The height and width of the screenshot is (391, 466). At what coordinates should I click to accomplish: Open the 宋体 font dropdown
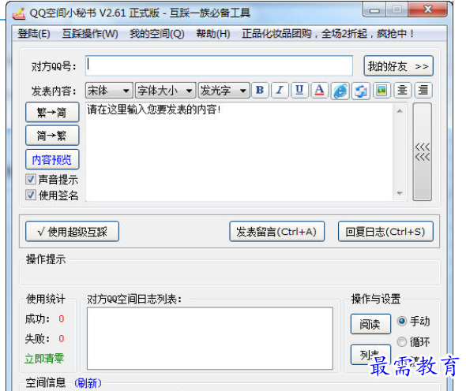coord(109,91)
